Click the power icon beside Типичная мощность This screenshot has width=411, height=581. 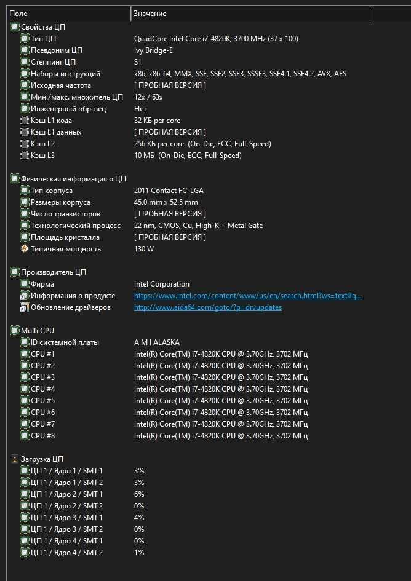[x=24, y=248]
